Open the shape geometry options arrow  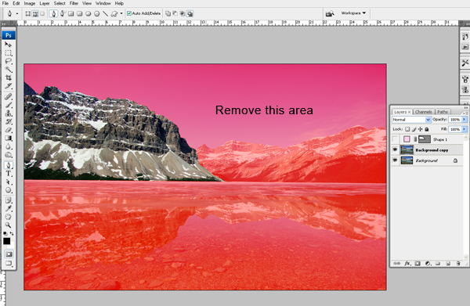point(121,13)
